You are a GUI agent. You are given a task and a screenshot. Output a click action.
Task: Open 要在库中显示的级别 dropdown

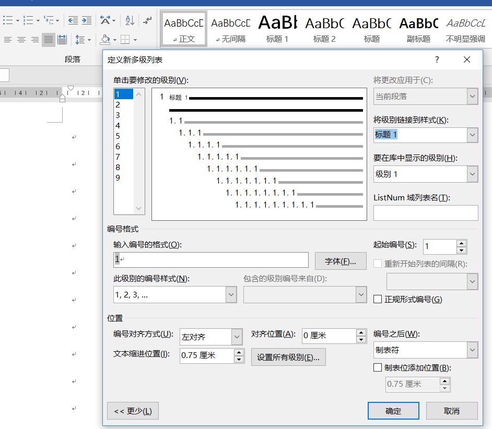[472, 174]
